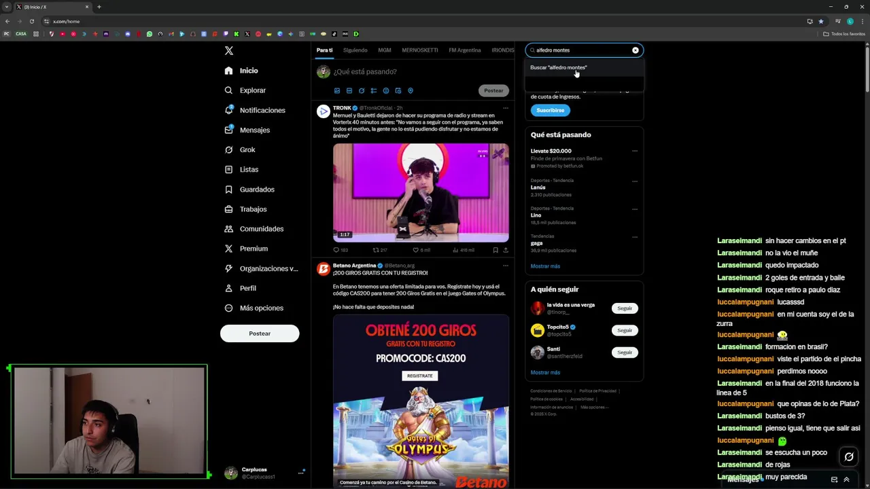The image size is (870, 489).
Task: Click the Premium X icon in sidebar
Action: (x=228, y=249)
